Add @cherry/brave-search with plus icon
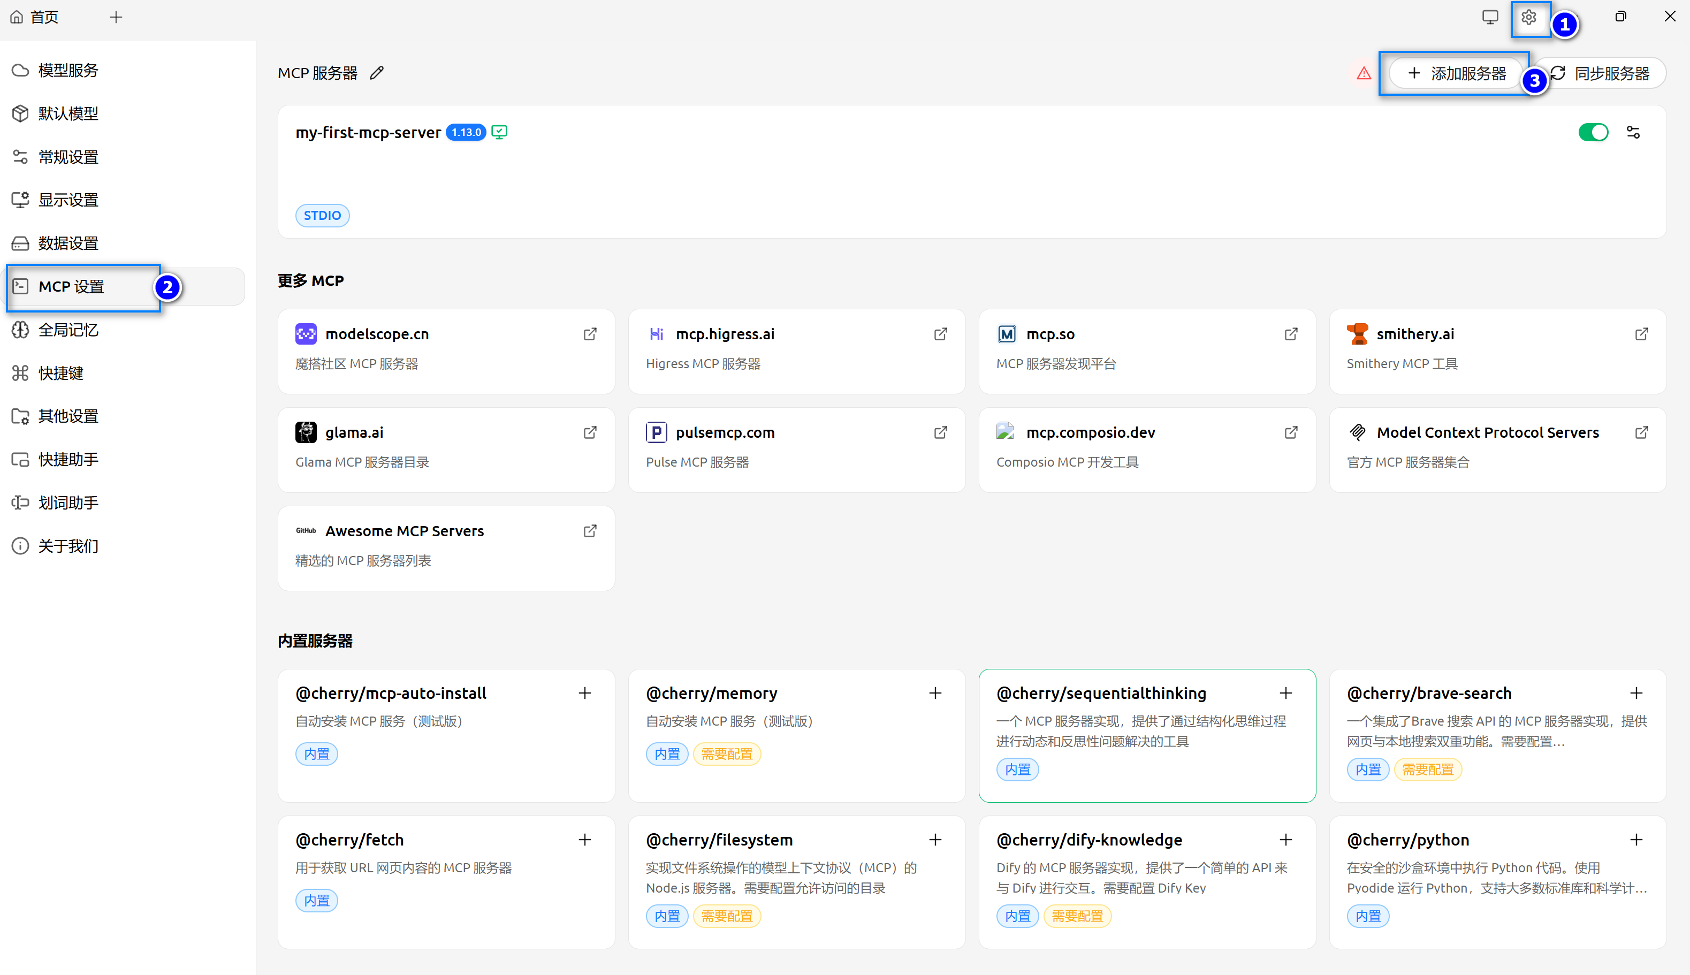The height and width of the screenshot is (975, 1690). [1636, 693]
